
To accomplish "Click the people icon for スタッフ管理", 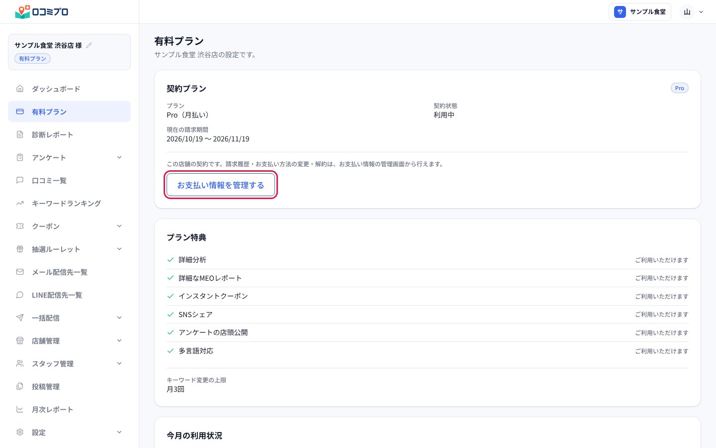I will pyautogui.click(x=20, y=363).
